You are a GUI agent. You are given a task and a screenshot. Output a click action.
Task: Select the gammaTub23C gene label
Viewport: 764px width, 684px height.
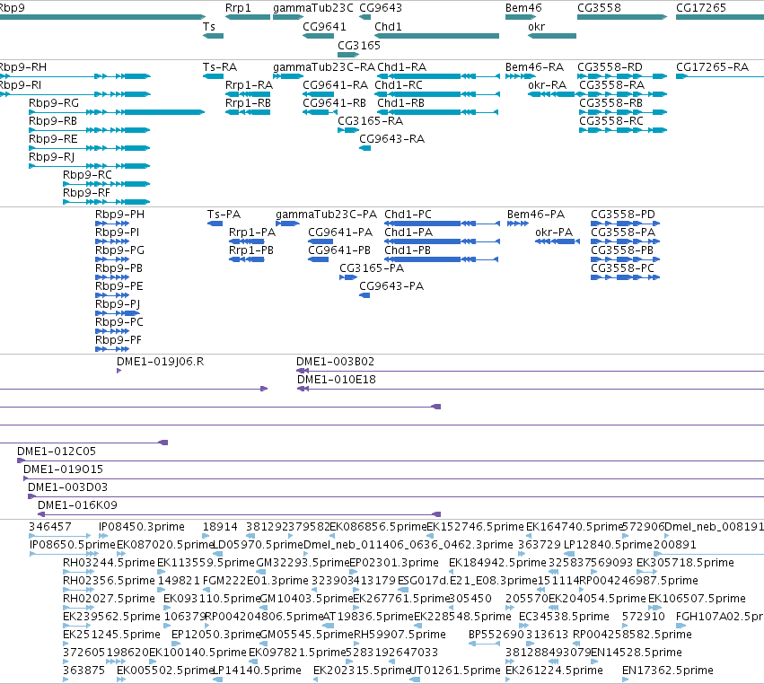(313, 8)
